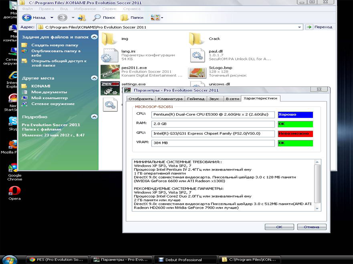Switch to the Клавиатура tab
The width and height of the screenshot is (353, 264).
pyautogui.click(x=170, y=99)
